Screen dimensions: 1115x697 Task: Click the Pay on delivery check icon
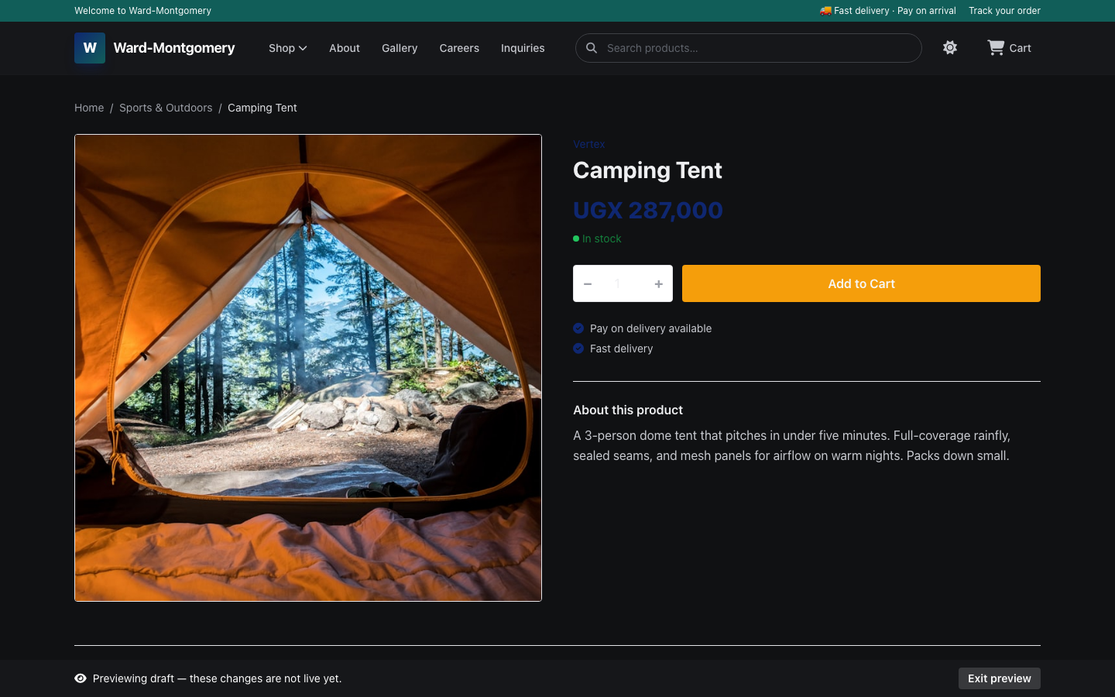(578, 328)
